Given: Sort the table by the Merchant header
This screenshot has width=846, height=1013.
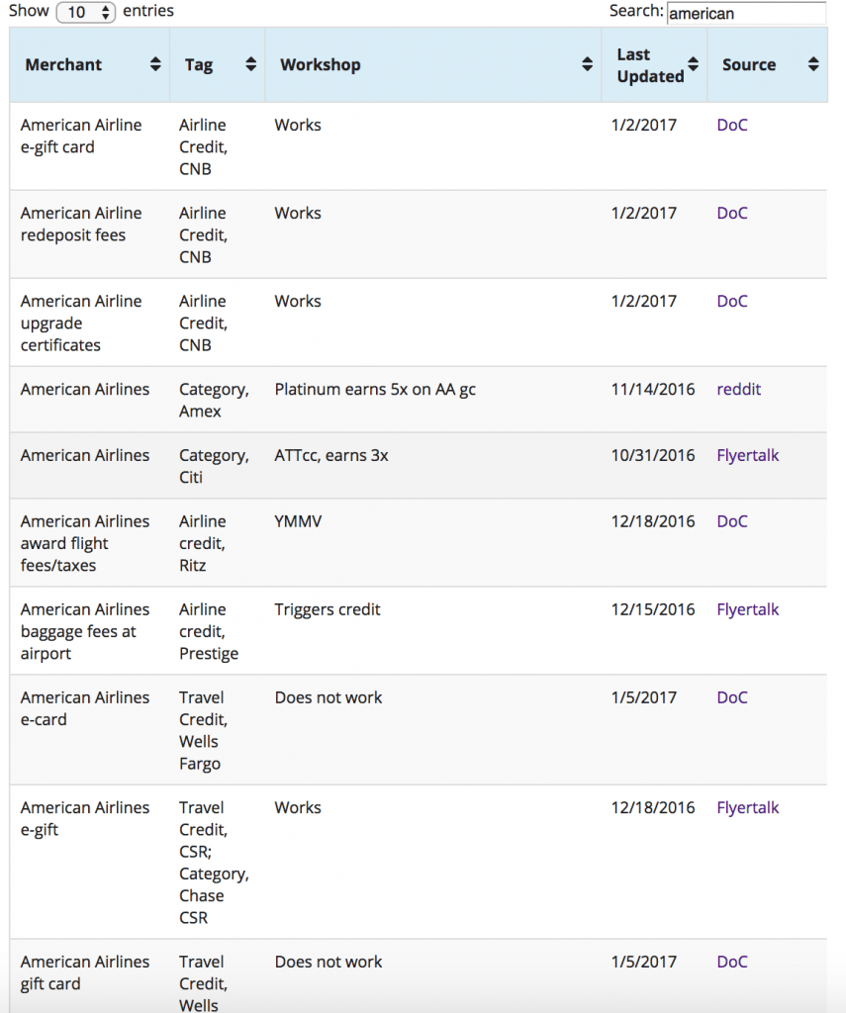Looking at the screenshot, I should tap(63, 64).
